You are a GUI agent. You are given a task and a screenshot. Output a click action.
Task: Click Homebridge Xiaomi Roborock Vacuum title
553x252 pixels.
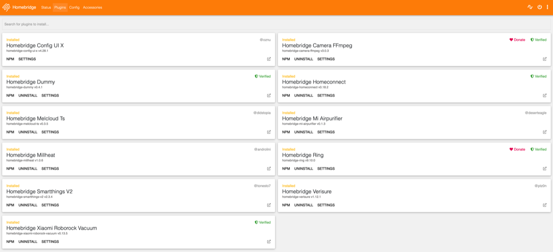(52, 228)
